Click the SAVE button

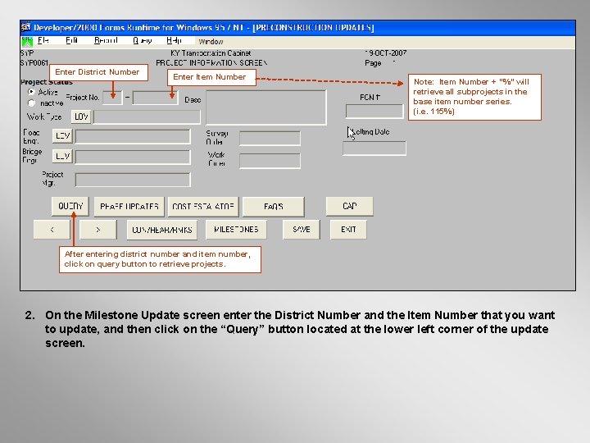pos(302,230)
